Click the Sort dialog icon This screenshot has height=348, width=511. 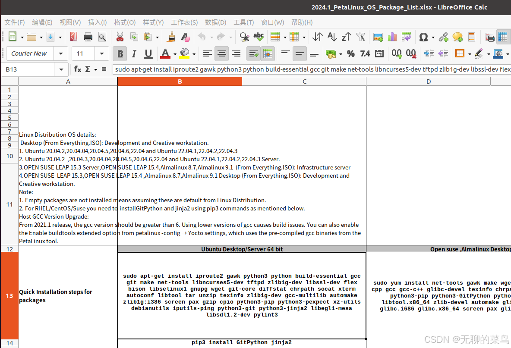(x=317, y=37)
